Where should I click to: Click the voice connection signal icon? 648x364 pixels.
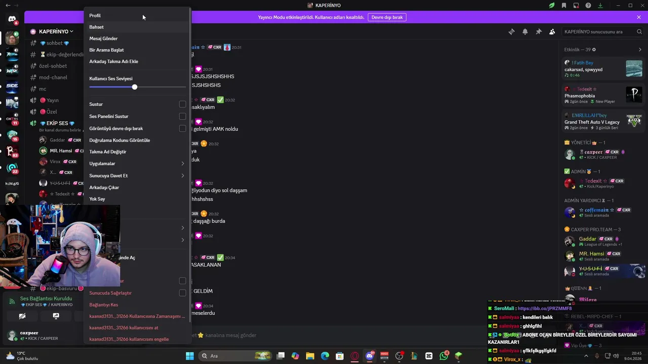12,301
